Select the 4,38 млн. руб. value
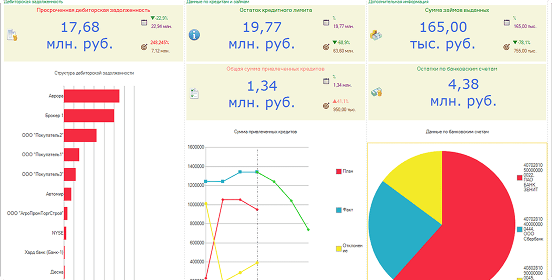 [x=463, y=93]
